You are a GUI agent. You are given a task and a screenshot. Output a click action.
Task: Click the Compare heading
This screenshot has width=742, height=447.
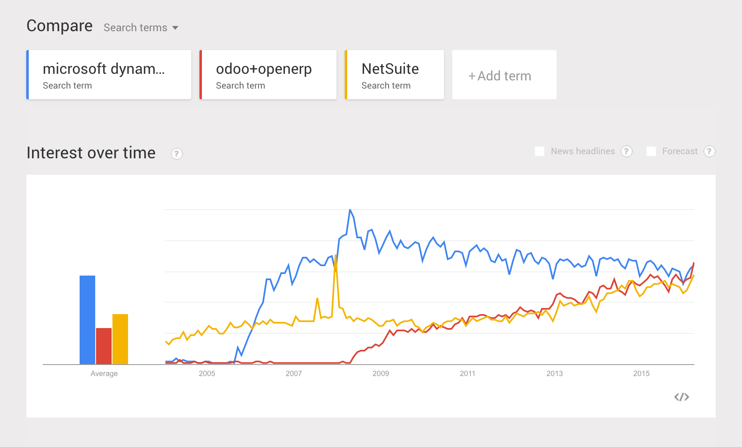[60, 26]
